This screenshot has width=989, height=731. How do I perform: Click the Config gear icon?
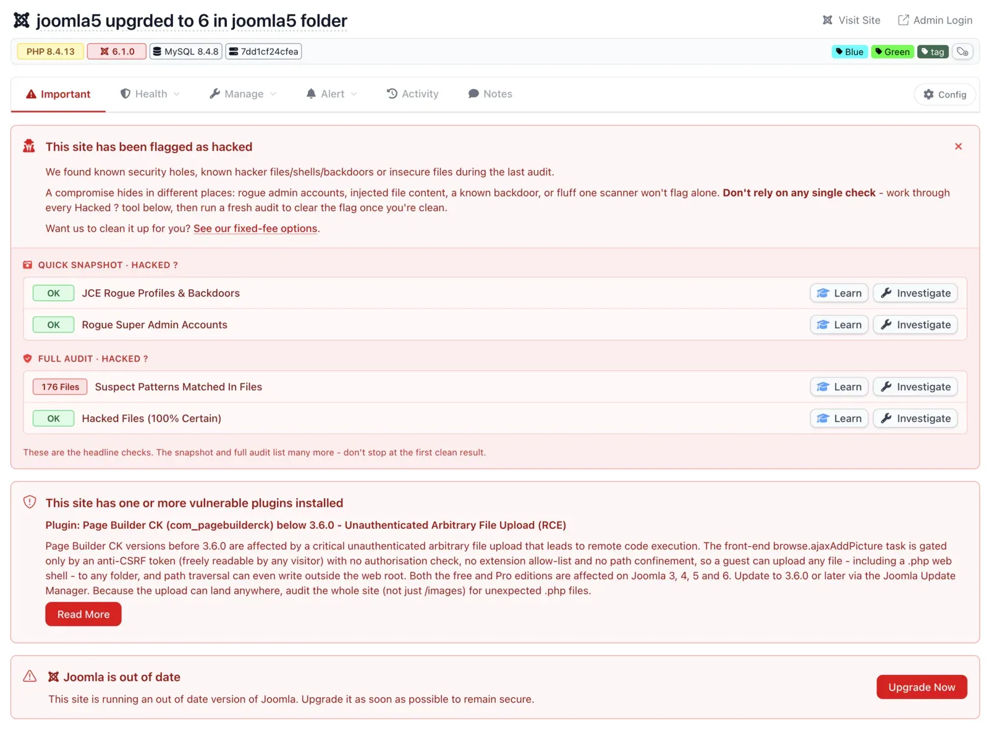(x=928, y=95)
